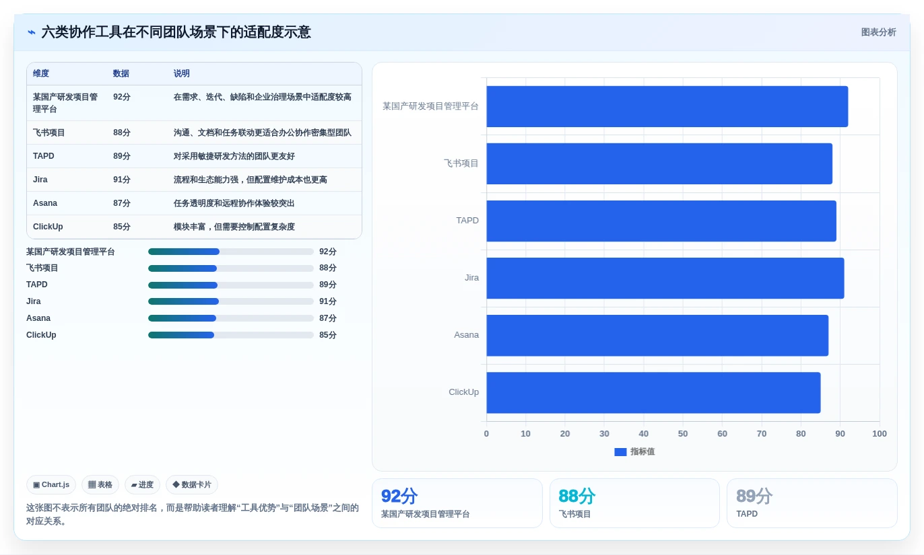
Task: Click the 图表分析 label in header
Action: point(878,32)
